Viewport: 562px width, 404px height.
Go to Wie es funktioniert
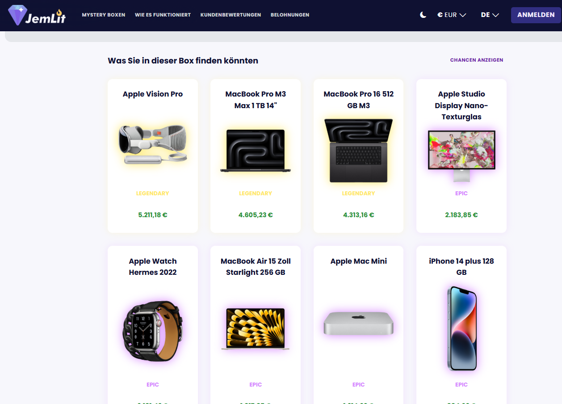[163, 15]
